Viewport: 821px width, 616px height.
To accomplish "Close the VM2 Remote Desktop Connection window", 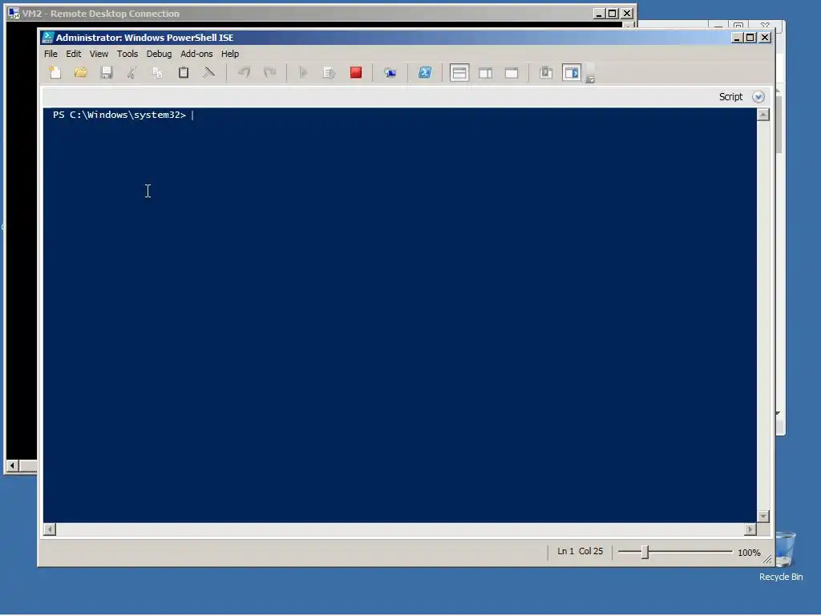I will pyautogui.click(x=627, y=14).
